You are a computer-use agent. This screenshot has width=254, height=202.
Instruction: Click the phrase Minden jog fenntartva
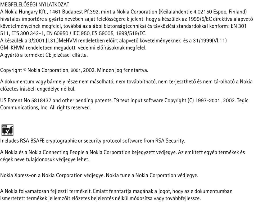click(x=123, y=70)
